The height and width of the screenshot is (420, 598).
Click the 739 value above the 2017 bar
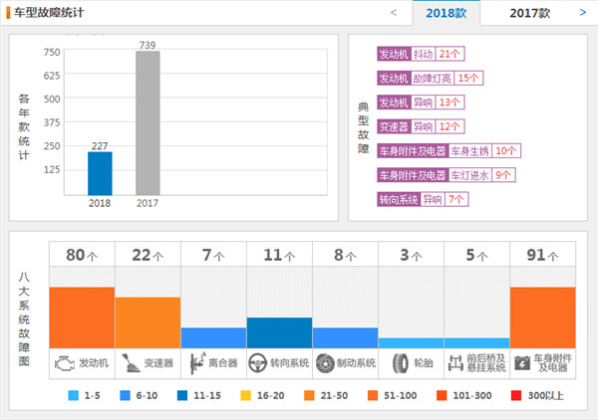tap(148, 45)
